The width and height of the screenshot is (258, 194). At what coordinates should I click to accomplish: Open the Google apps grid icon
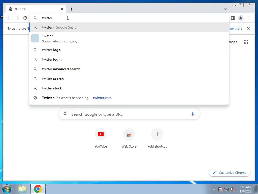point(246,42)
